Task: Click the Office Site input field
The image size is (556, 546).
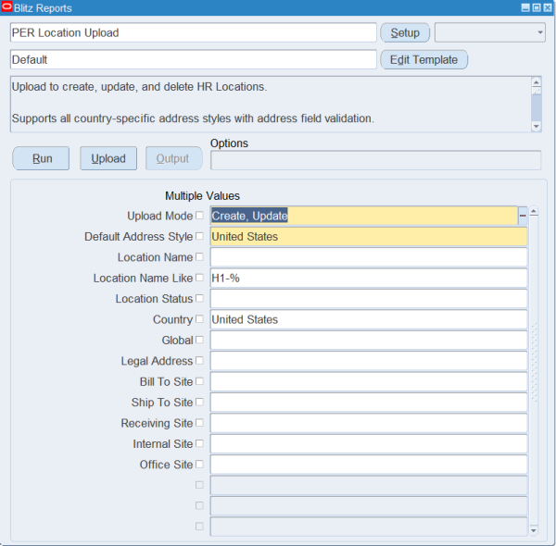Action: [x=369, y=465]
